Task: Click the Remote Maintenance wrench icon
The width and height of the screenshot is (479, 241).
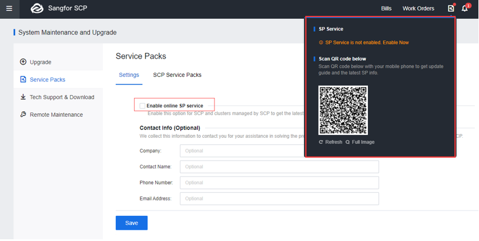Action: coord(23,114)
